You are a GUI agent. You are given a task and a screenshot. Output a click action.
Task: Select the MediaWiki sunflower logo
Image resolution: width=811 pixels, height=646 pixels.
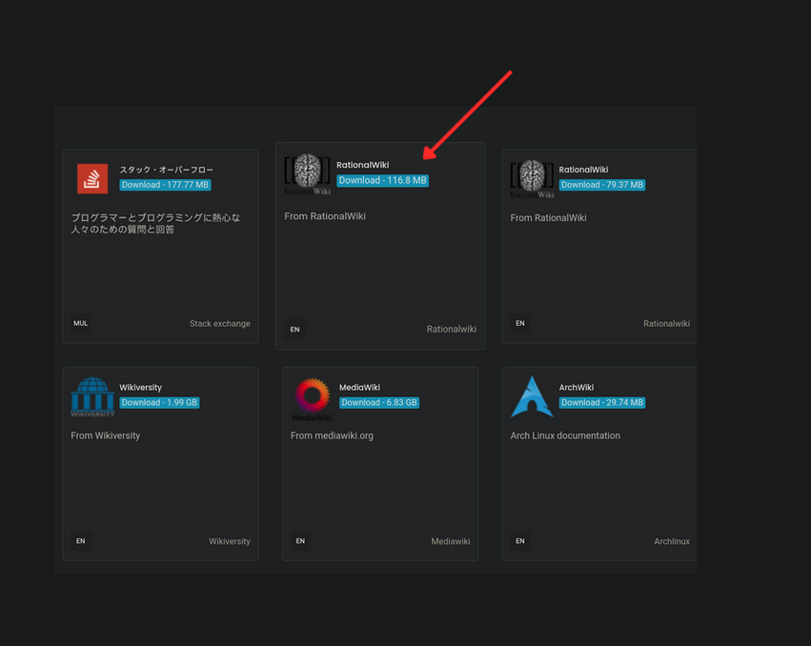(312, 397)
